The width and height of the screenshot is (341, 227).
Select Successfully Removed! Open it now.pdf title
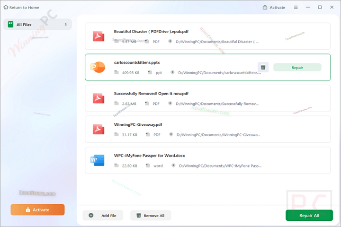[x=151, y=94]
